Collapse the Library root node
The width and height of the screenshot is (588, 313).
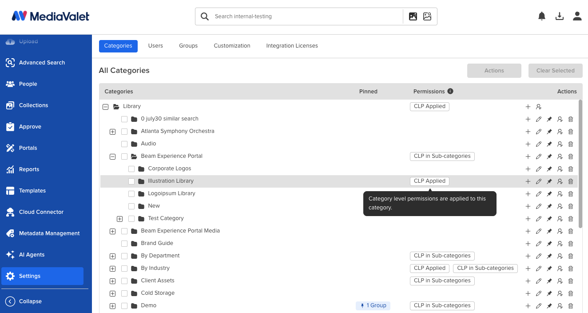(x=105, y=107)
